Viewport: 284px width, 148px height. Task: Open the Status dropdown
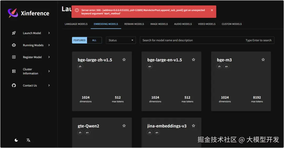point(121,40)
